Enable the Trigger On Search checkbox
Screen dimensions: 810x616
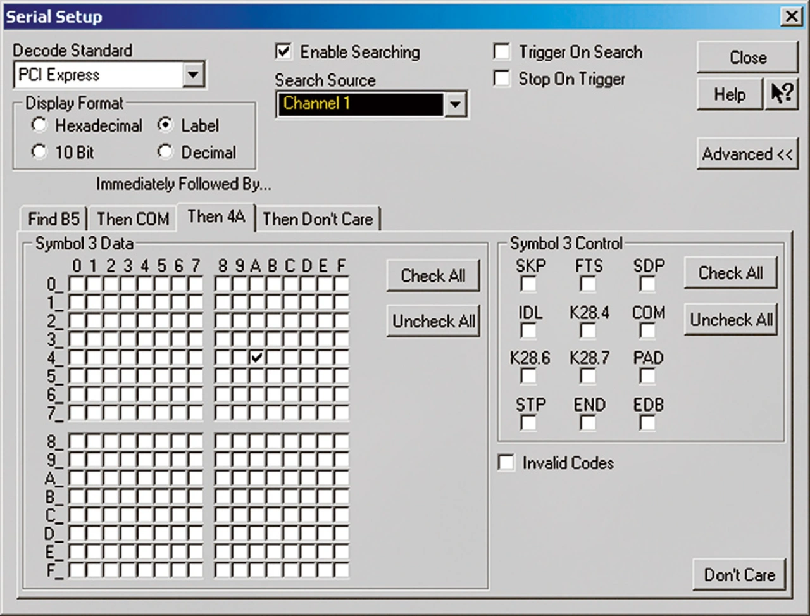[502, 52]
